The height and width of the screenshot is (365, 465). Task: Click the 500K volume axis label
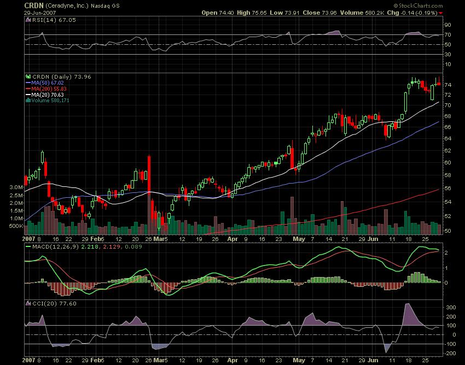pyautogui.click(x=16, y=226)
